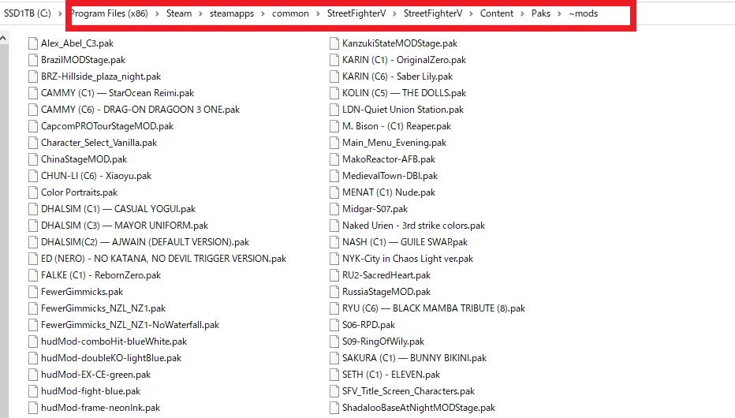Select hudMod-comboHit-blueWhite.pak file

[x=107, y=341]
